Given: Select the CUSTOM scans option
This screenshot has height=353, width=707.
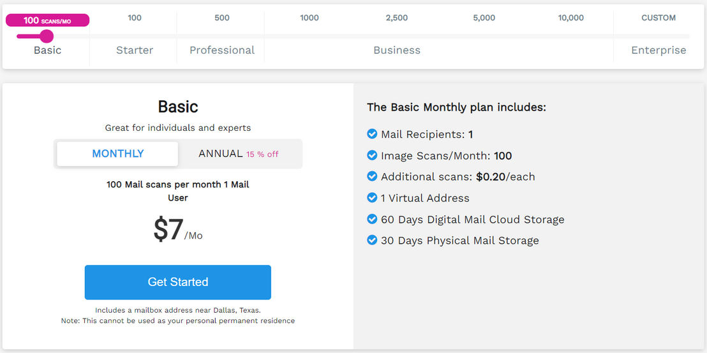Looking at the screenshot, I should click(x=659, y=18).
